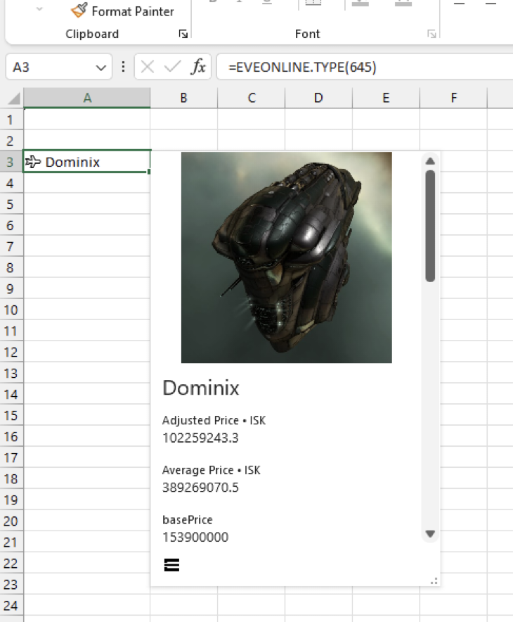Click the card vertical scrollbar thumb
Screen dimensions: 513x622
pos(430,226)
